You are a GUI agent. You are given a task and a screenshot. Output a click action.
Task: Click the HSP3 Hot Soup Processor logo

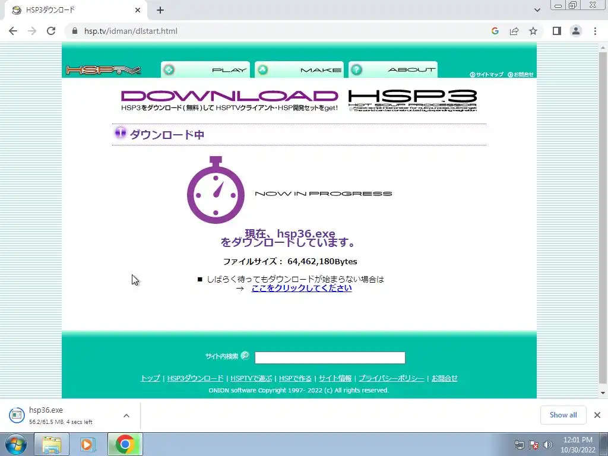coord(413,100)
